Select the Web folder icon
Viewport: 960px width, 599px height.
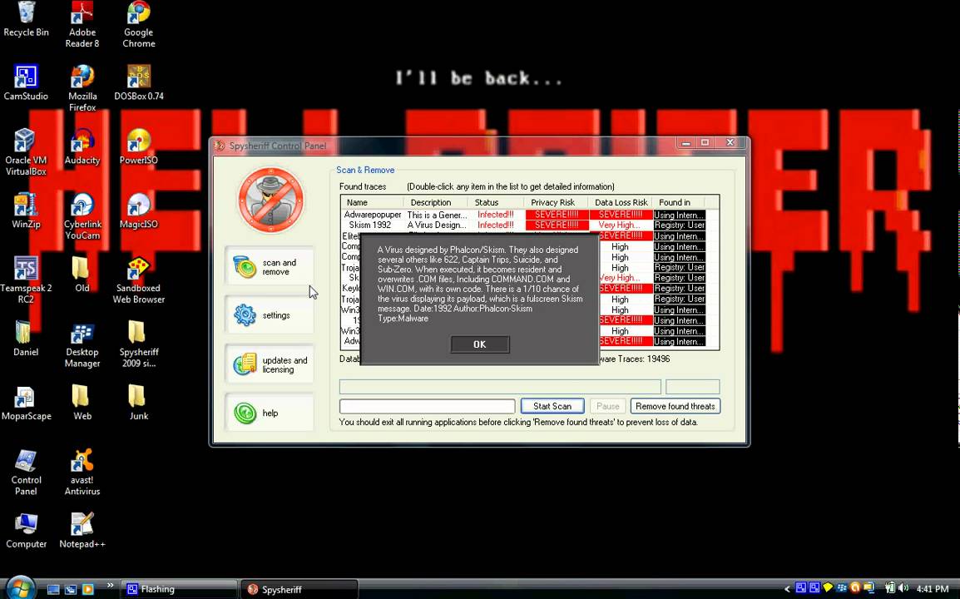82,403
